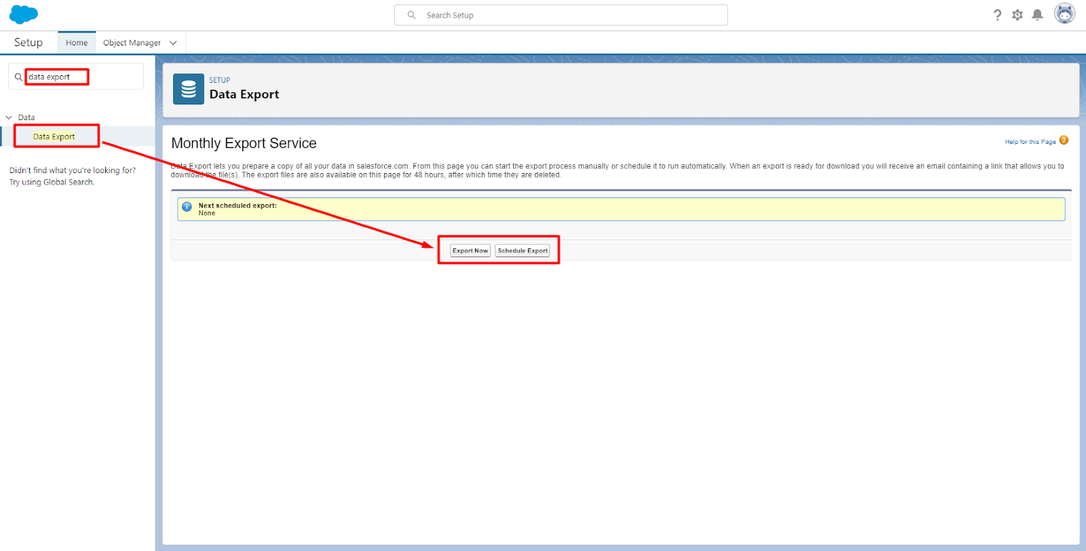Select Data Export in the sidebar
Viewport: 1086px width, 551px height.
pyautogui.click(x=54, y=136)
